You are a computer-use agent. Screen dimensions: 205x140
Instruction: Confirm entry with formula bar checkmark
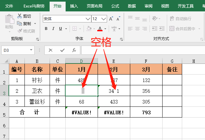tap(62, 50)
